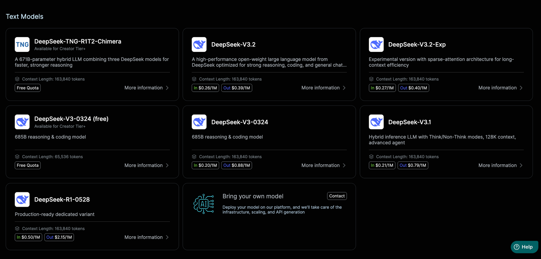The width and height of the screenshot is (541, 259).
Task: Click the Out $0.88/1M price badge
Action: click(x=236, y=165)
